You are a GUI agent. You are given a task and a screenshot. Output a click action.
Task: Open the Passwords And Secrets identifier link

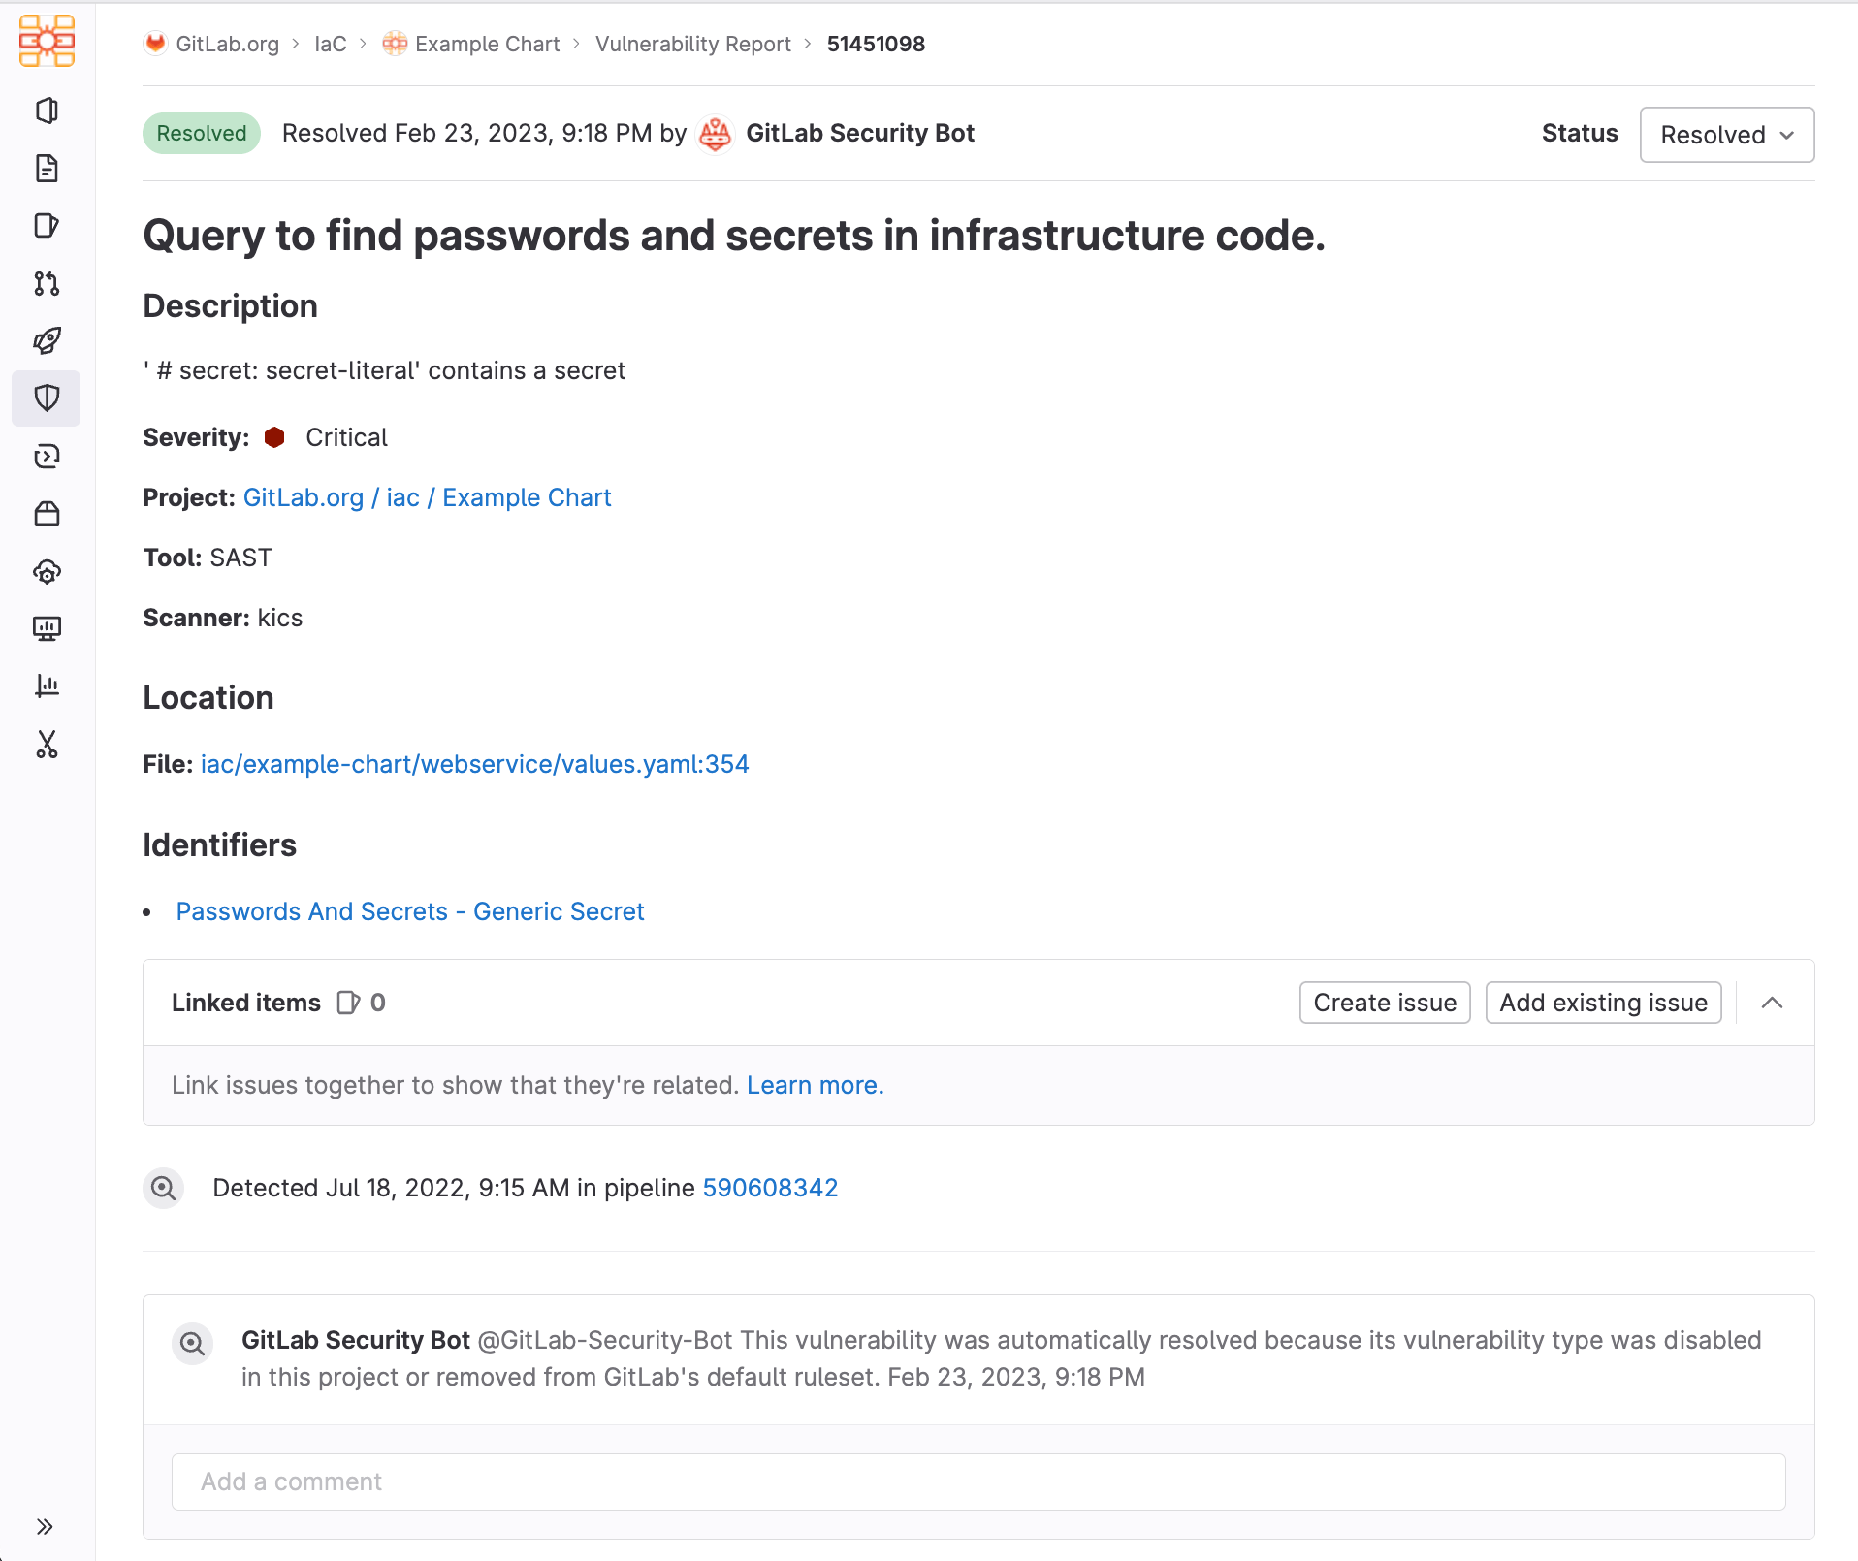(x=409, y=911)
